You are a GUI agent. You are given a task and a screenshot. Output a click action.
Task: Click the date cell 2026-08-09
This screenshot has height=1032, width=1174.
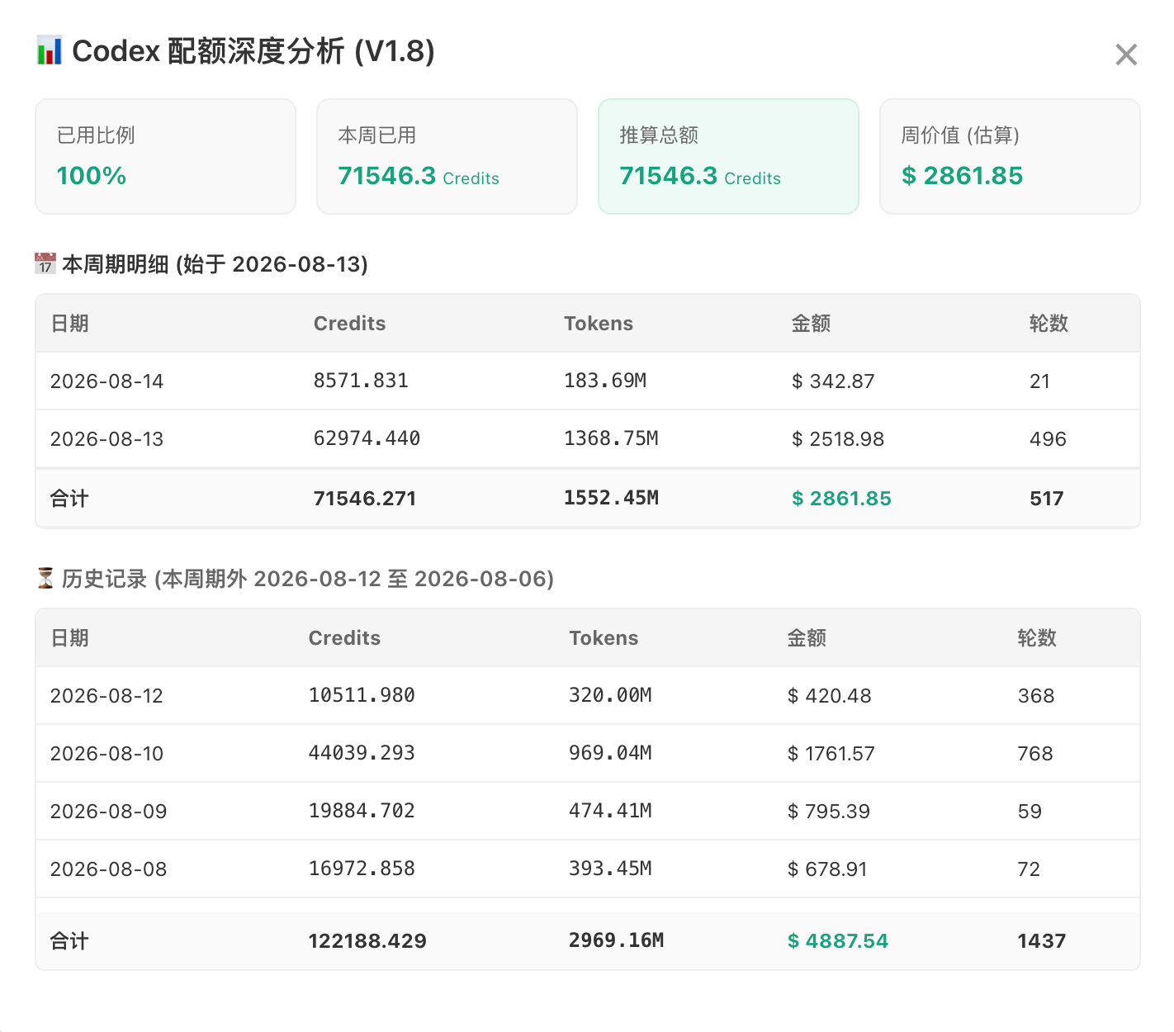(x=108, y=812)
